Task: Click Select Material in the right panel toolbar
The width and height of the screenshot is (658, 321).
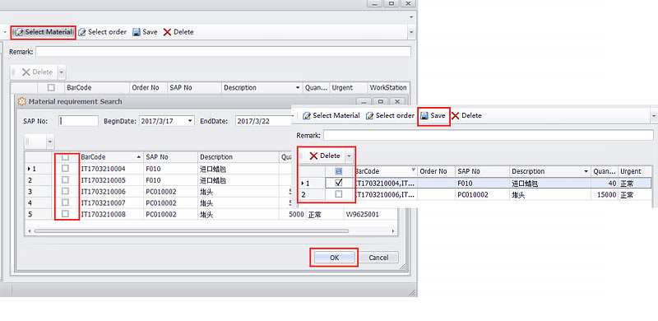Action: tap(331, 115)
